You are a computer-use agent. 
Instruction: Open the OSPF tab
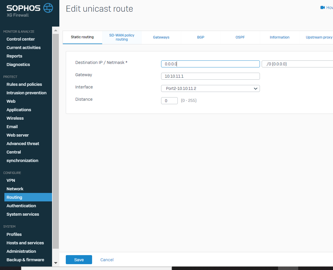coord(240,37)
